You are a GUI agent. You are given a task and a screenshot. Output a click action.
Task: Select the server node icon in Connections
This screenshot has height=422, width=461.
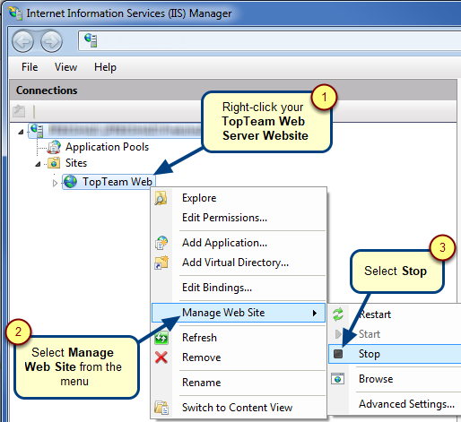(x=37, y=131)
